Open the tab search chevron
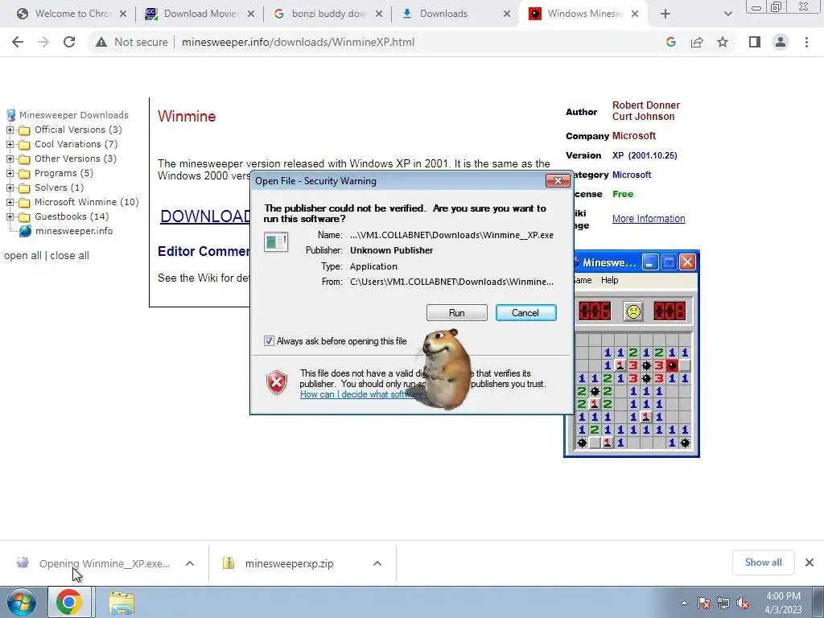The image size is (824, 618). click(727, 14)
